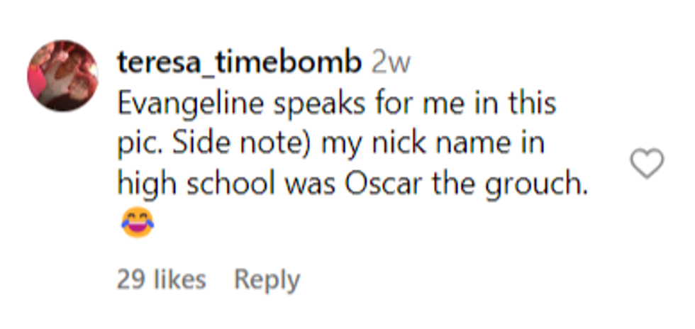View the 29 likes list
695x329 pixels.
point(161,279)
